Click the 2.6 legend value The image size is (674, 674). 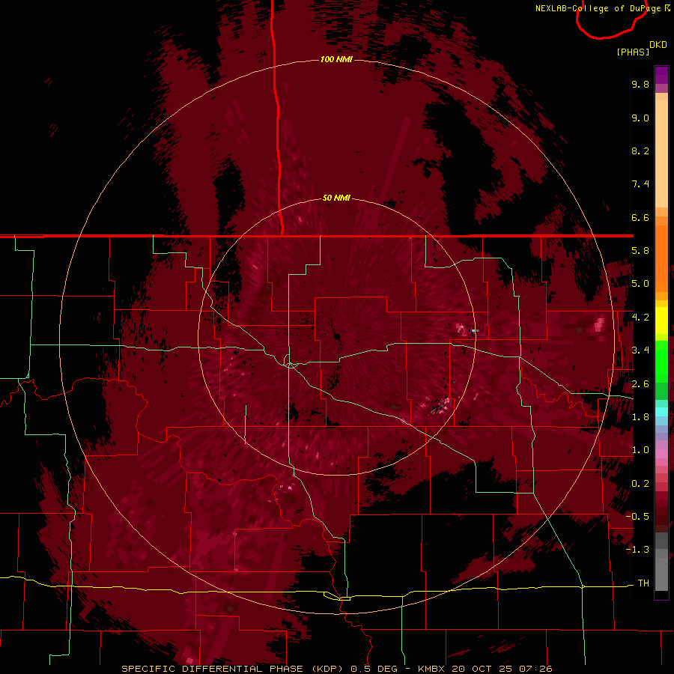coord(640,384)
